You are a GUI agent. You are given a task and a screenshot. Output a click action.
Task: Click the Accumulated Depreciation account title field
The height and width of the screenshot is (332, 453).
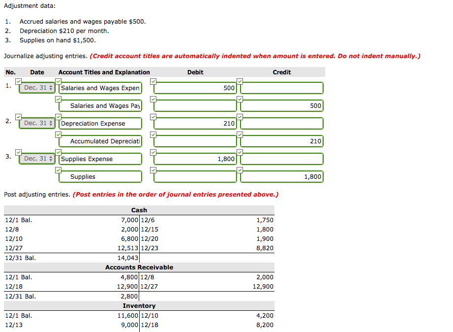point(100,141)
